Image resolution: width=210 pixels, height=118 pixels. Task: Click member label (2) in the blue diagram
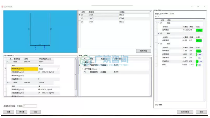pos(51,29)
